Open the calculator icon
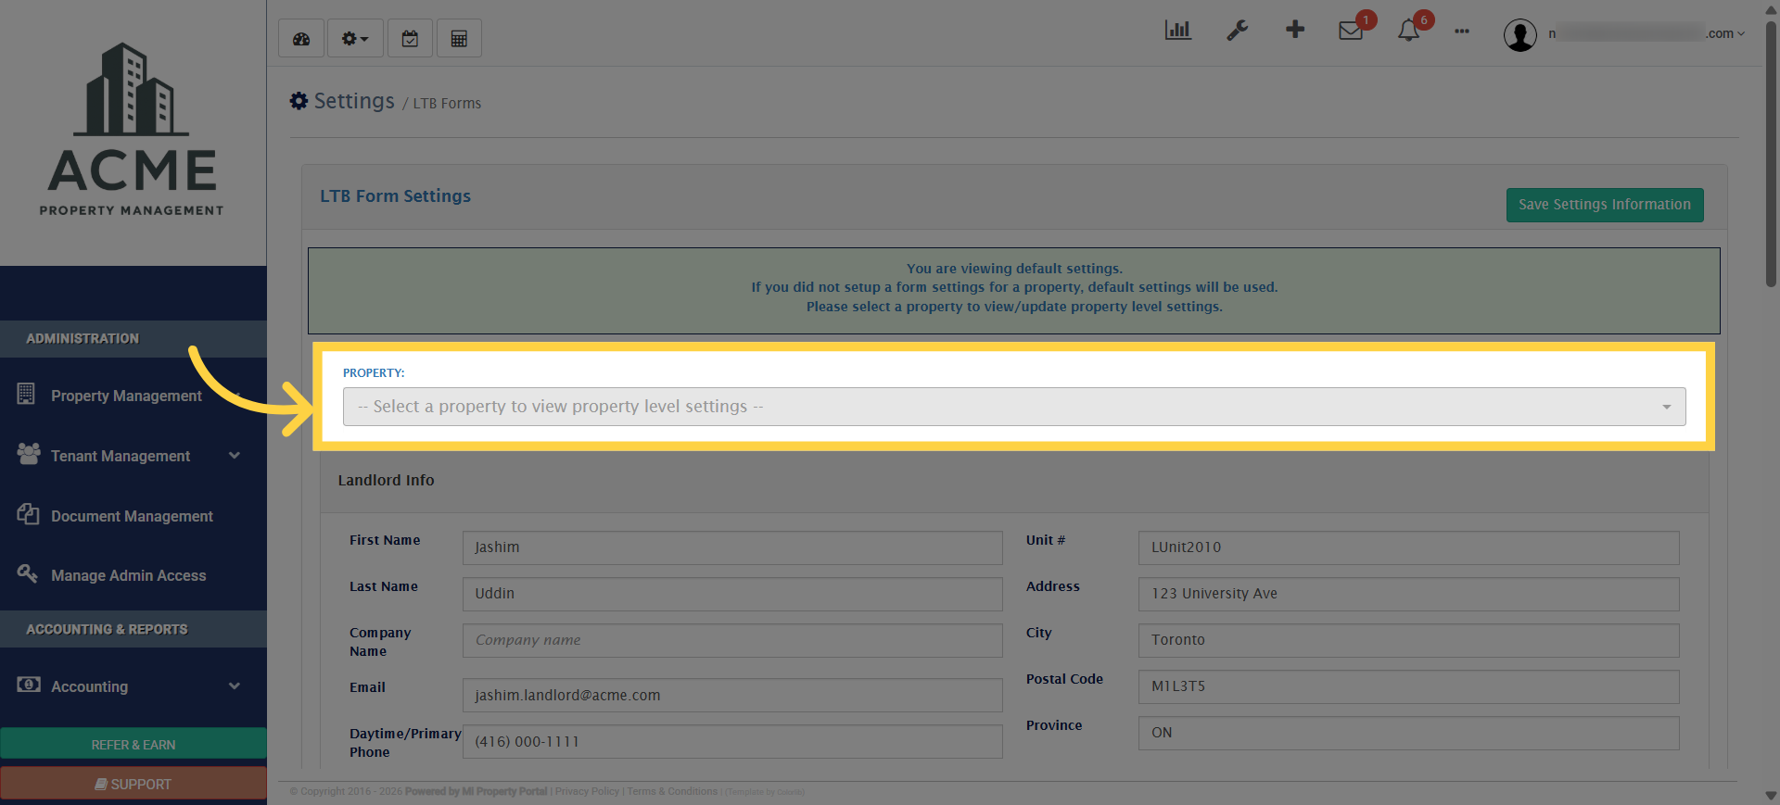1780x805 pixels. coord(459,39)
